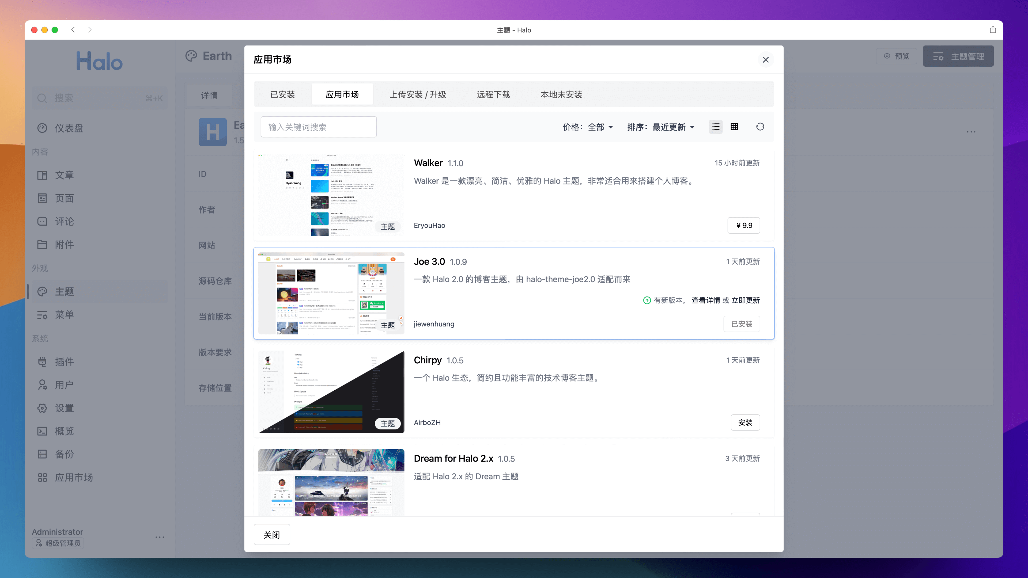Click Walker theme thumbnail preview

coord(331,194)
